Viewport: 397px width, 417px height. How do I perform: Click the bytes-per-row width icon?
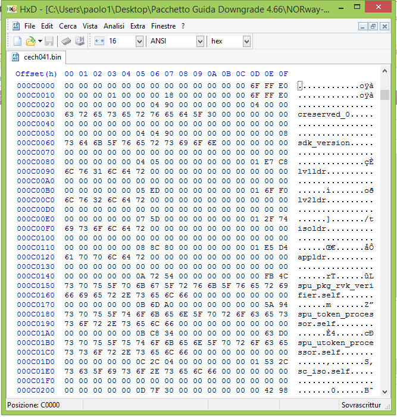[99, 41]
